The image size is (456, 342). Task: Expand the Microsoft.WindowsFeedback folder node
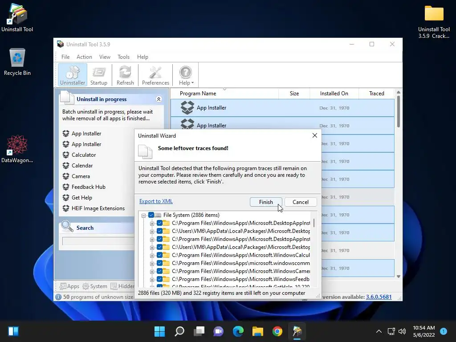point(152,280)
